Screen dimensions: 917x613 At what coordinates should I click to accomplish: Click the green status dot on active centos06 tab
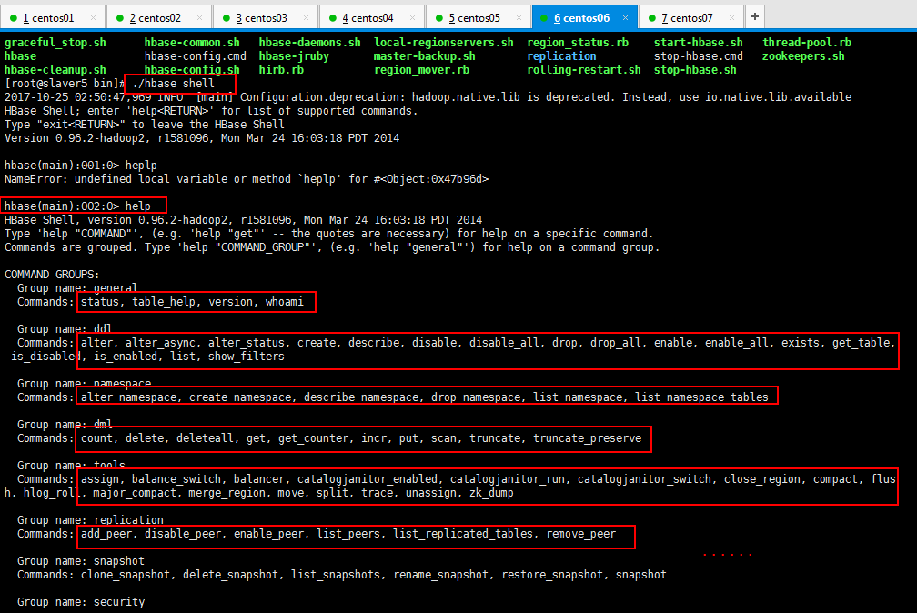pyautogui.click(x=545, y=17)
